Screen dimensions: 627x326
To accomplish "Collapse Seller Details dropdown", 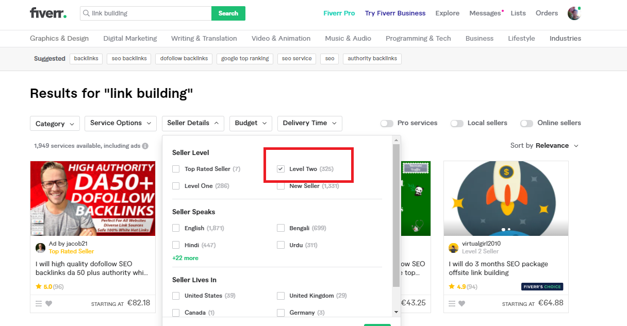I will tap(193, 123).
